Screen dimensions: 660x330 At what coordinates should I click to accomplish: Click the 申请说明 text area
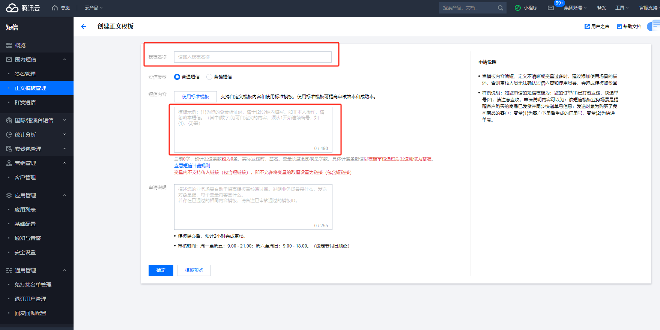tap(253, 207)
